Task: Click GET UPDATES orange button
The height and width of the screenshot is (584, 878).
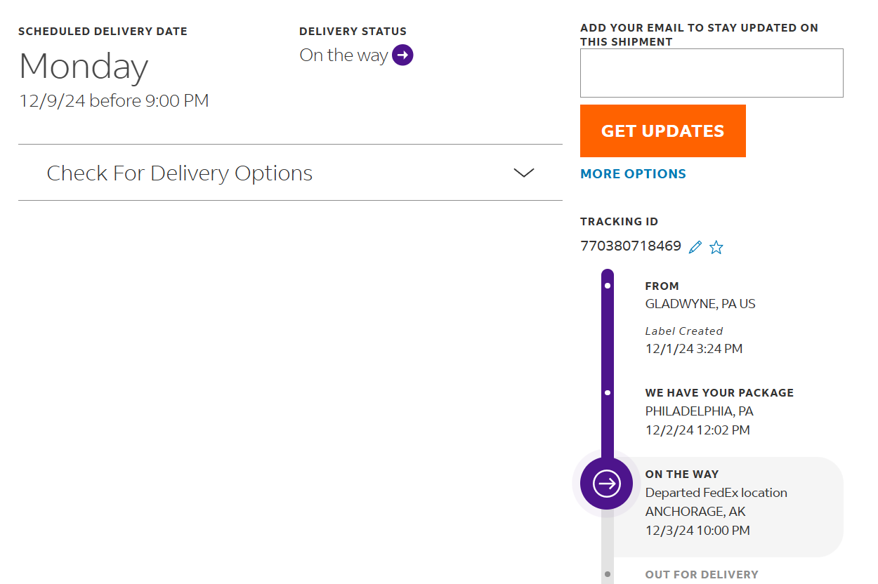Action: (x=662, y=131)
